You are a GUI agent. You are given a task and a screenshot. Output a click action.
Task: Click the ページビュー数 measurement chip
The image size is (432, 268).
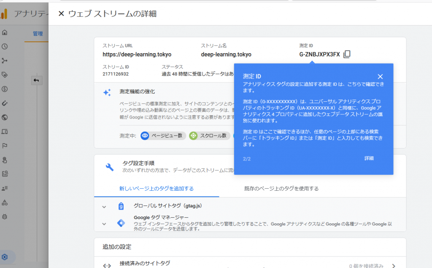(163, 135)
